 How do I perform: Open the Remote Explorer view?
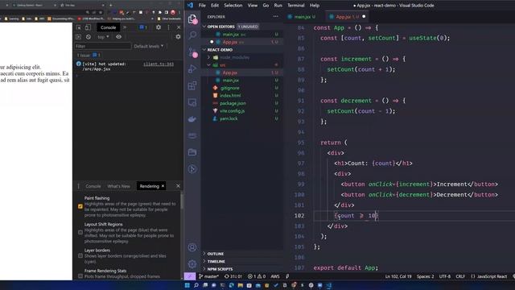(x=192, y=102)
